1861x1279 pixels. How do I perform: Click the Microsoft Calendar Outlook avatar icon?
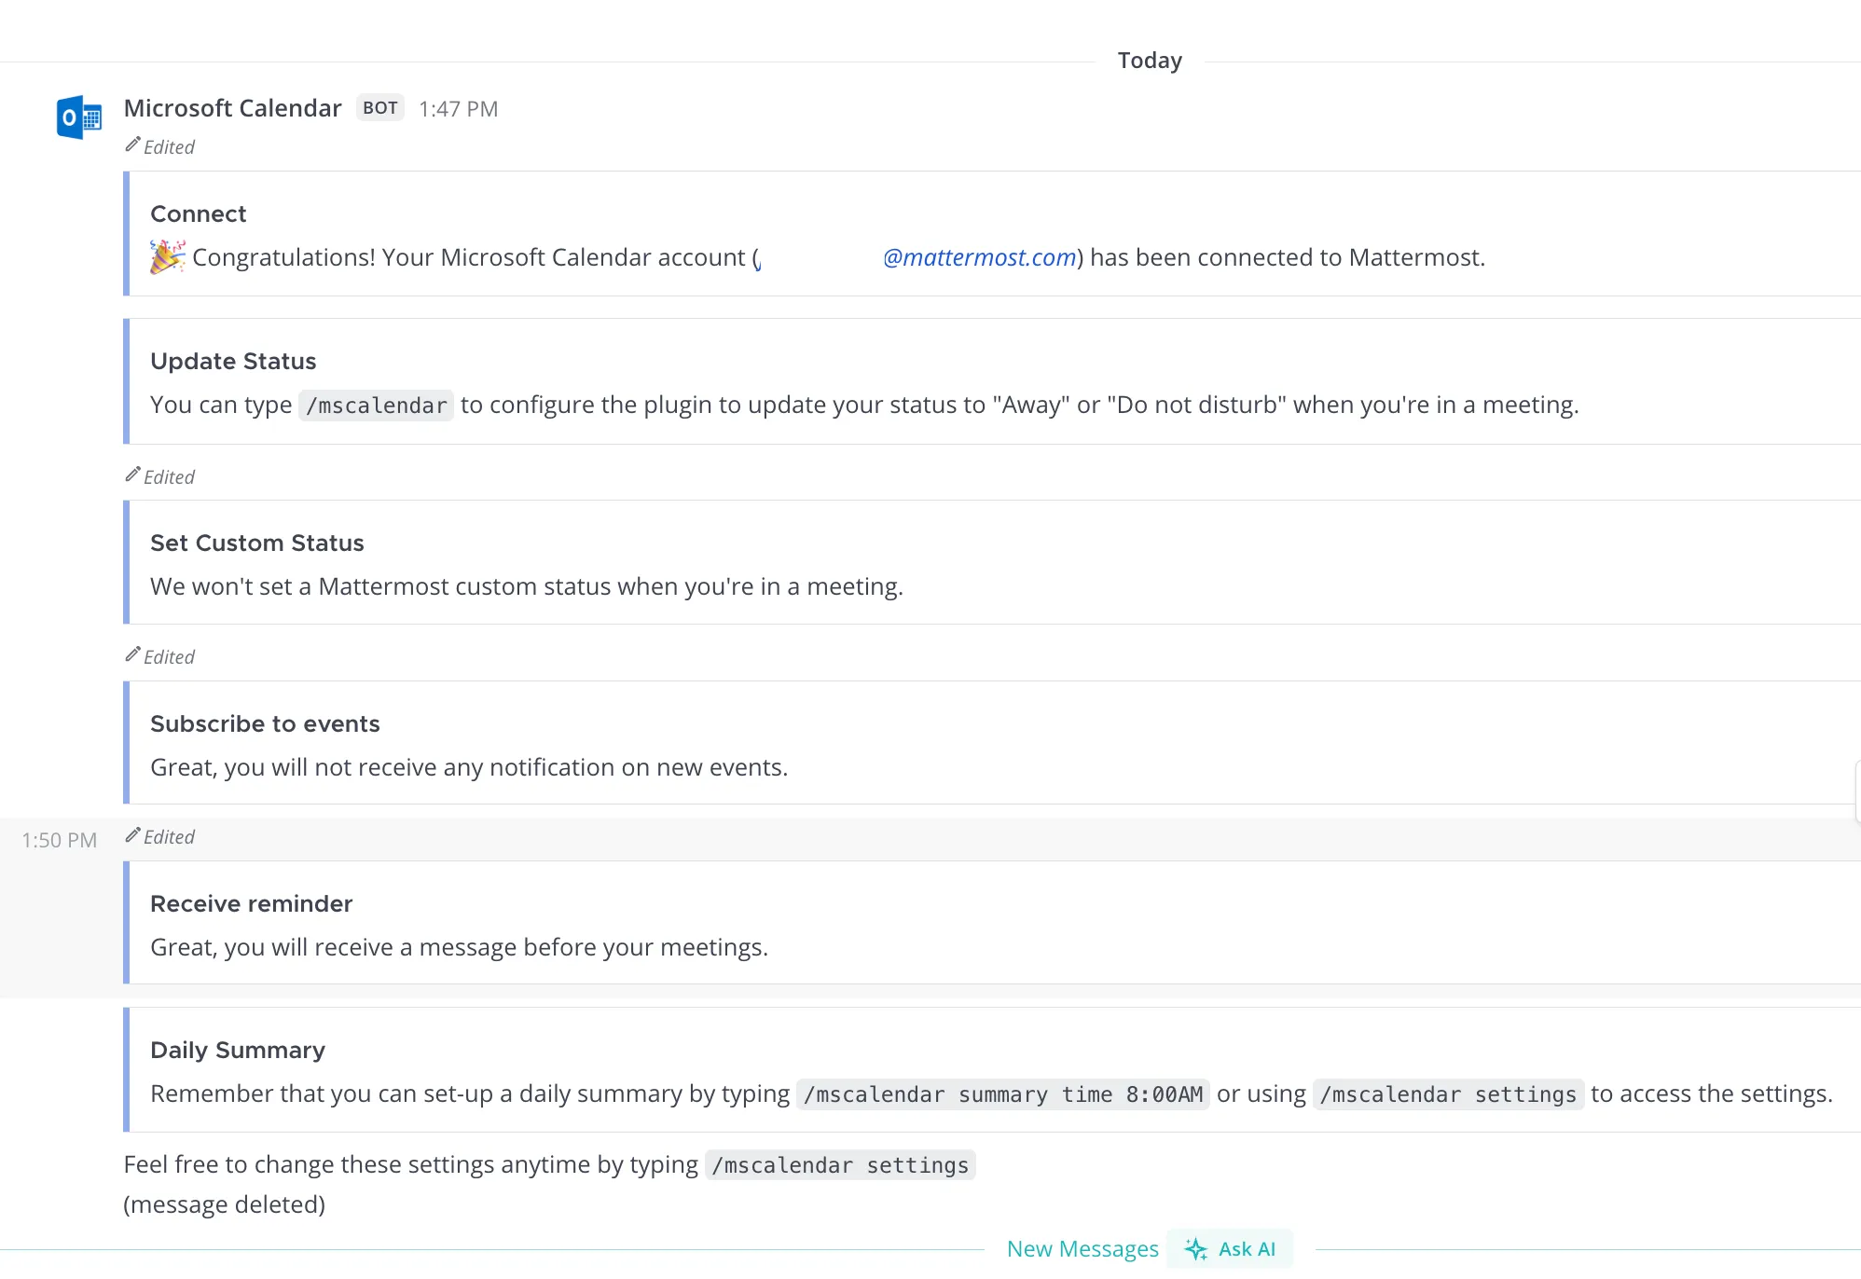pyautogui.click(x=79, y=117)
